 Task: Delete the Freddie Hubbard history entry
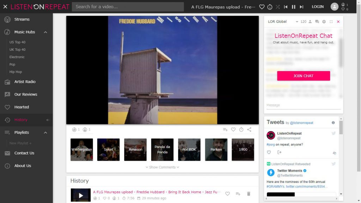249,194
